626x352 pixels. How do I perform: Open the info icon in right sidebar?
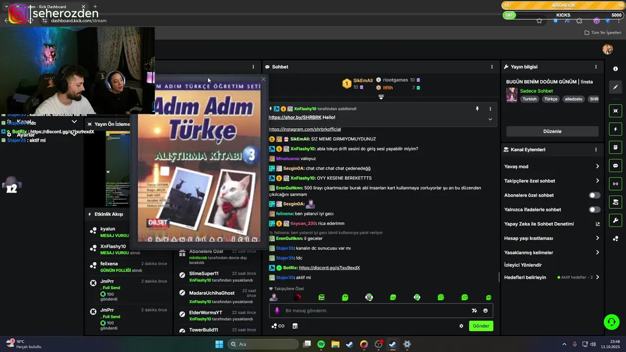pos(615,69)
